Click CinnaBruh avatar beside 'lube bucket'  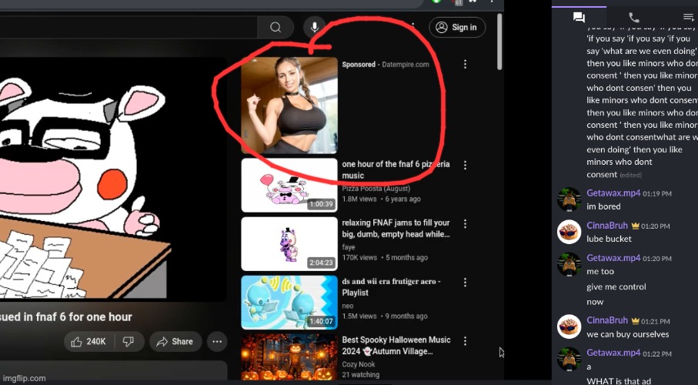point(569,232)
